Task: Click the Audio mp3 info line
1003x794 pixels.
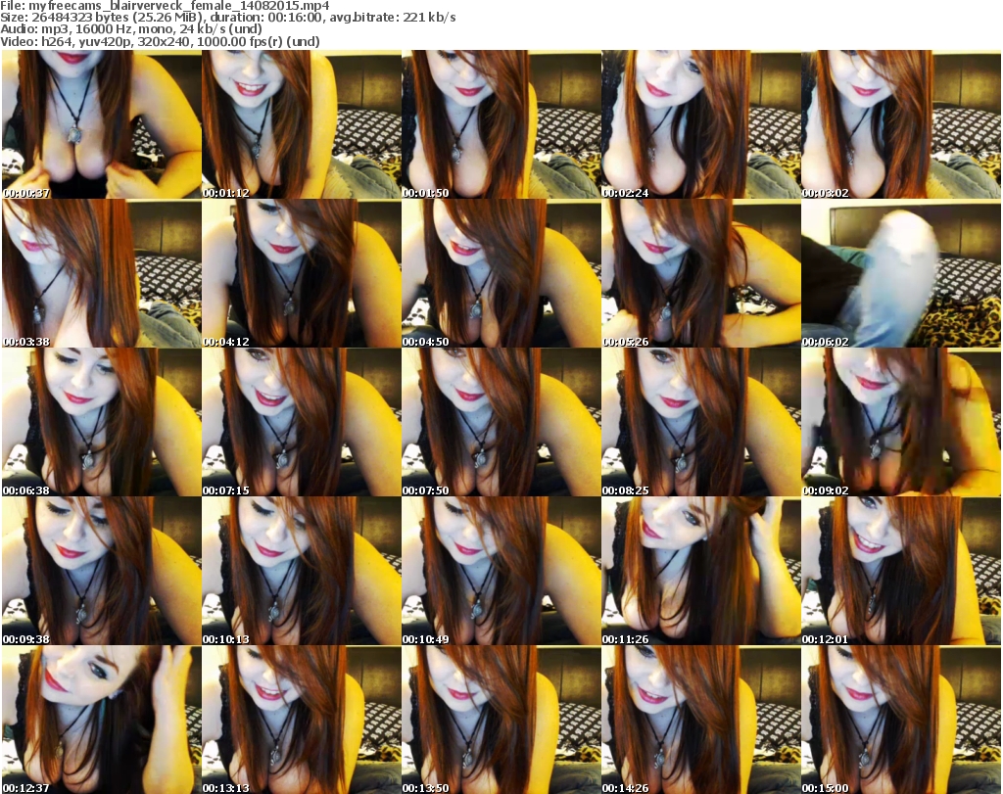Action: 131,29
